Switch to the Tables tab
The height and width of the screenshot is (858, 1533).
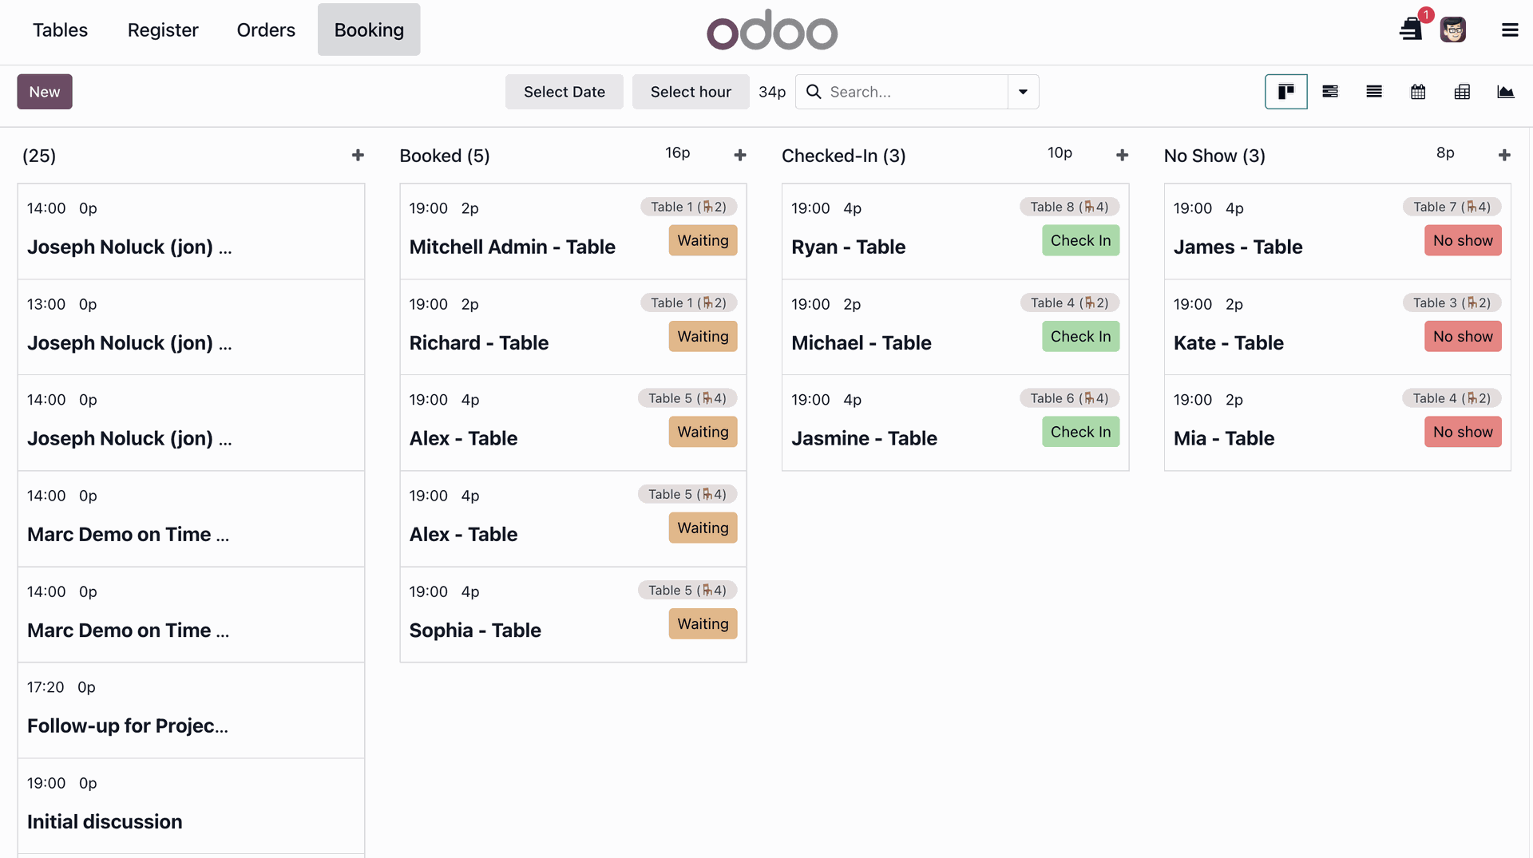coord(60,30)
